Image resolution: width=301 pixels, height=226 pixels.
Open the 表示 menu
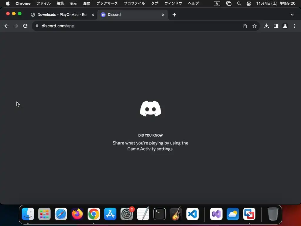click(73, 4)
